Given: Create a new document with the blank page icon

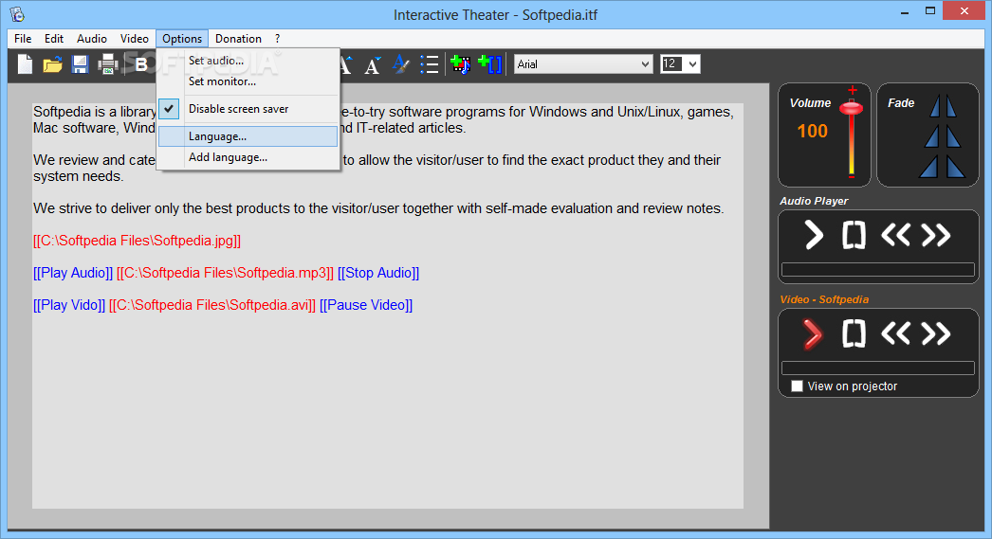Looking at the screenshot, I should 25,64.
